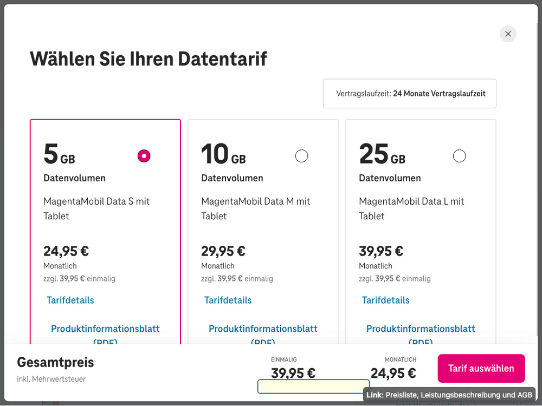The height and width of the screenshot is (406, 542).
Task: Open the Vertragslaufzeit selector
Action: pyautogui.click(x=409, y=93)
